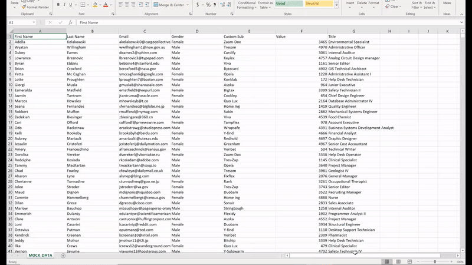This screenshot has height=265, width=472.
Task: Apply the Good cell style
Action: click(289, 4)
